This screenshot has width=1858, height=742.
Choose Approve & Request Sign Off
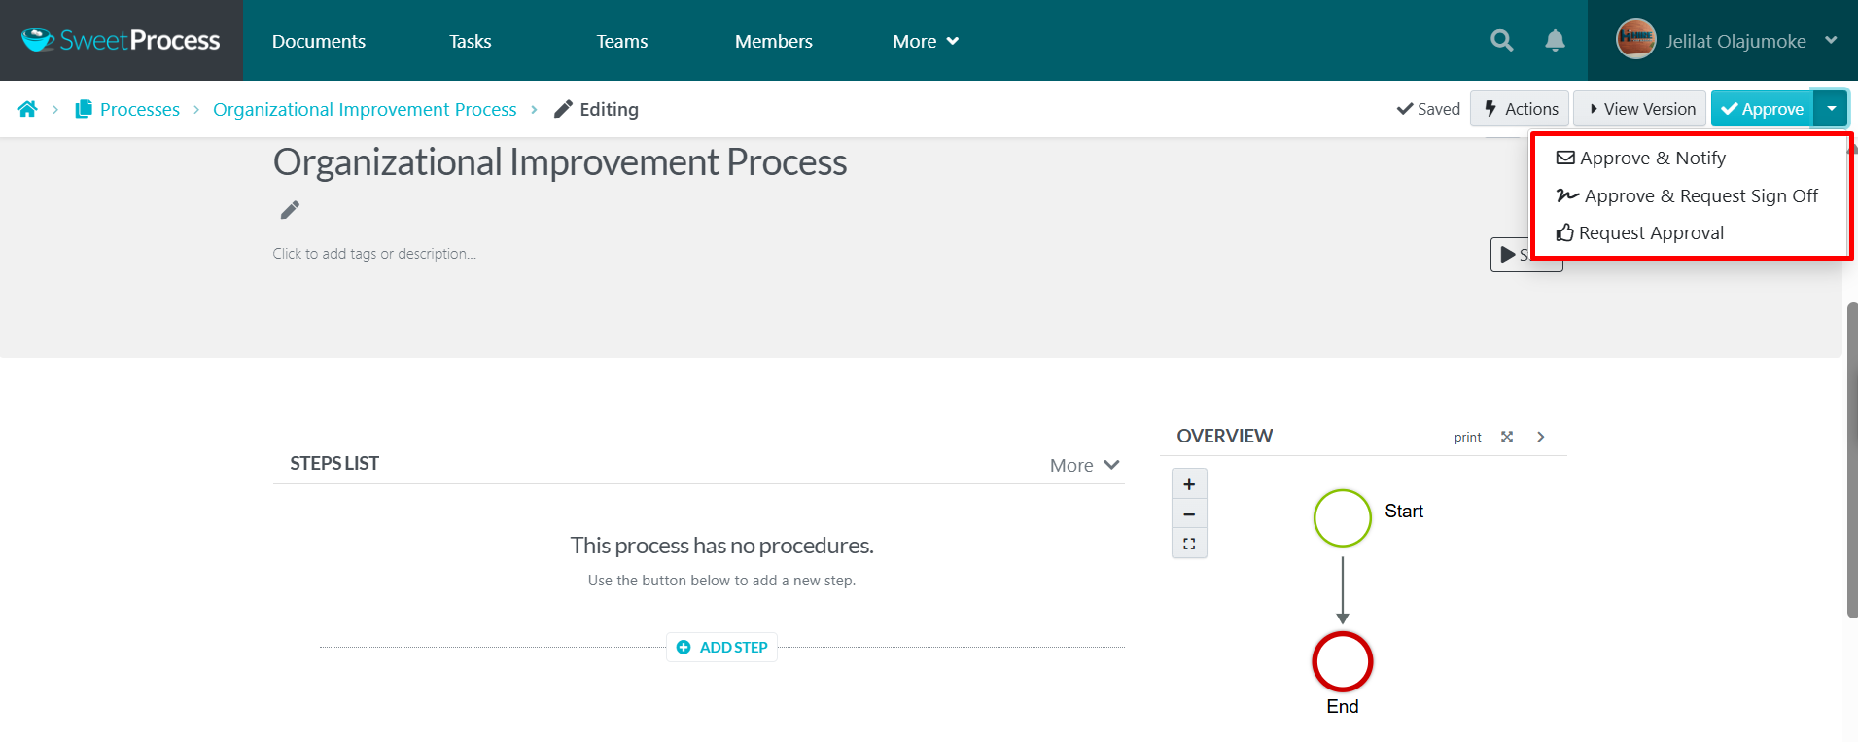[x=1687, y=195]
